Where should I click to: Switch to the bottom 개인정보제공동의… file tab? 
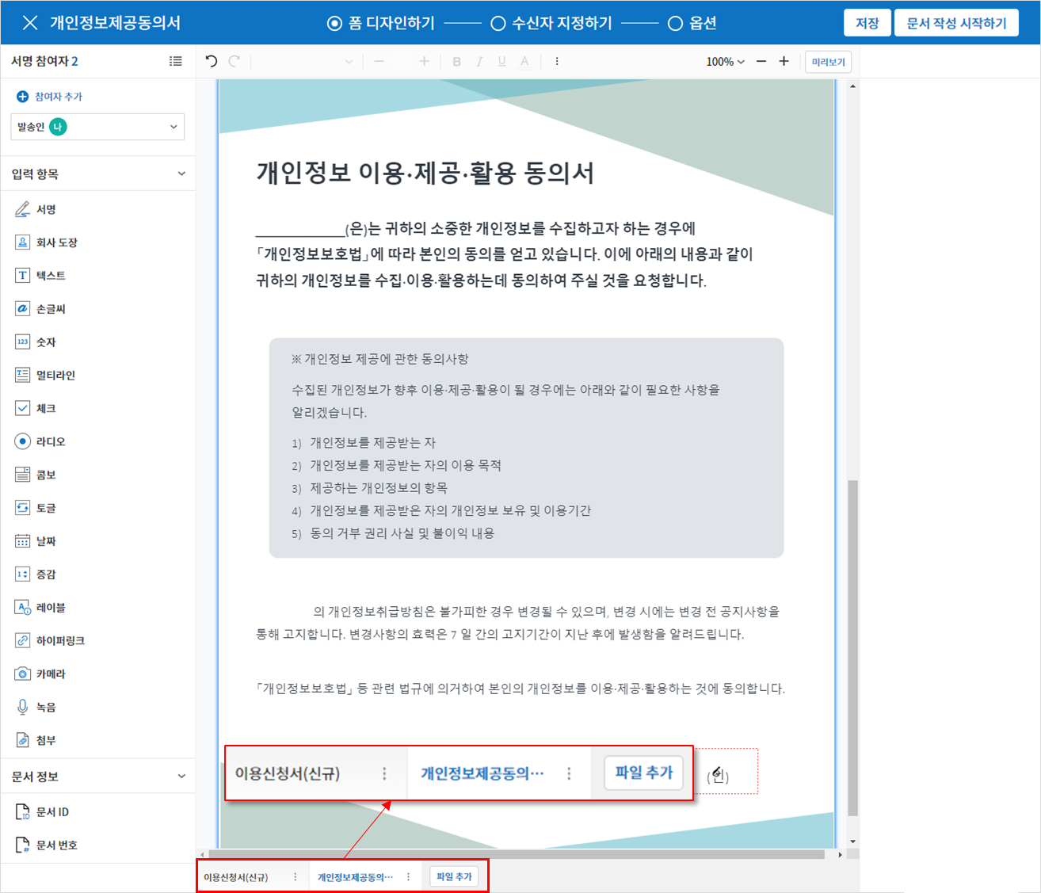click(356, 877)
